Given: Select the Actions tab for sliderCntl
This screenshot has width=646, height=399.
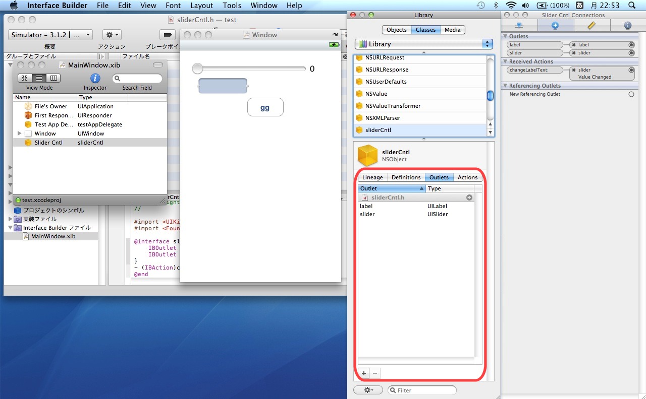Looking at the screenshot, I should (467, 177).
